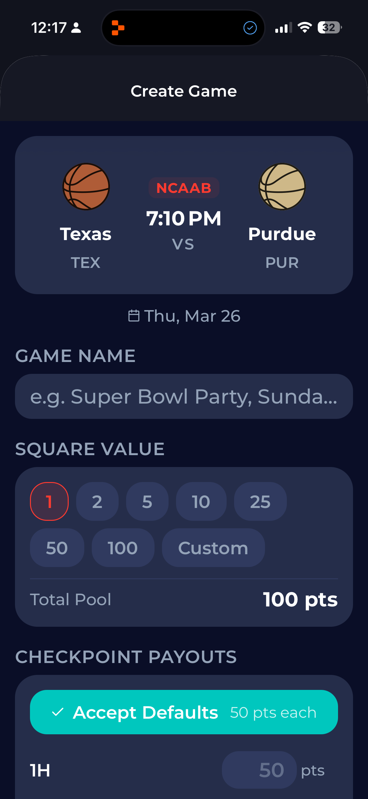
Task: Tap the Purdue basketball team icon
Action: 282,187
